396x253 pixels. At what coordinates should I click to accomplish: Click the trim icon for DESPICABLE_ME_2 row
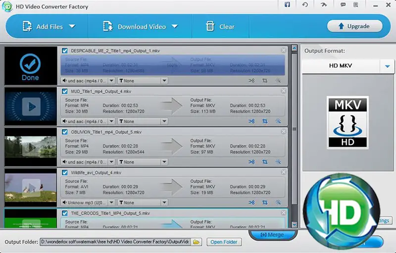[x=251, y=81]
